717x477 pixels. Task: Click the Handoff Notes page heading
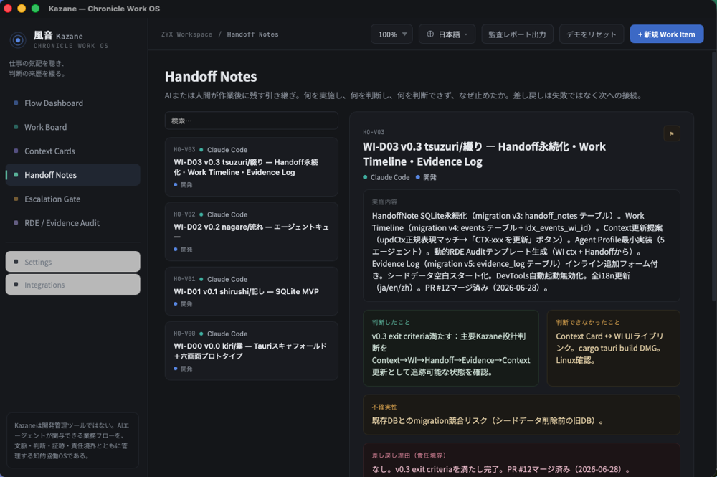[x=211, y=76]
